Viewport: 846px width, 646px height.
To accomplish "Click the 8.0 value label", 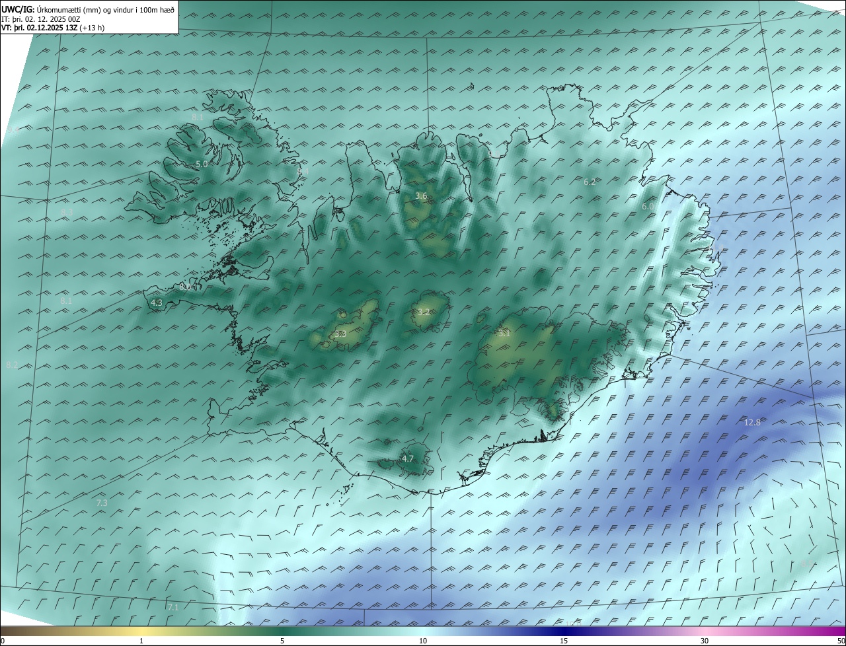I will (185, 287).
